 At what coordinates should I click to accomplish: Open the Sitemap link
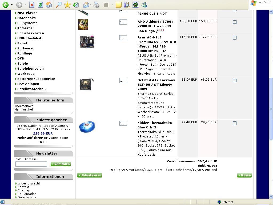pos(24,190)
